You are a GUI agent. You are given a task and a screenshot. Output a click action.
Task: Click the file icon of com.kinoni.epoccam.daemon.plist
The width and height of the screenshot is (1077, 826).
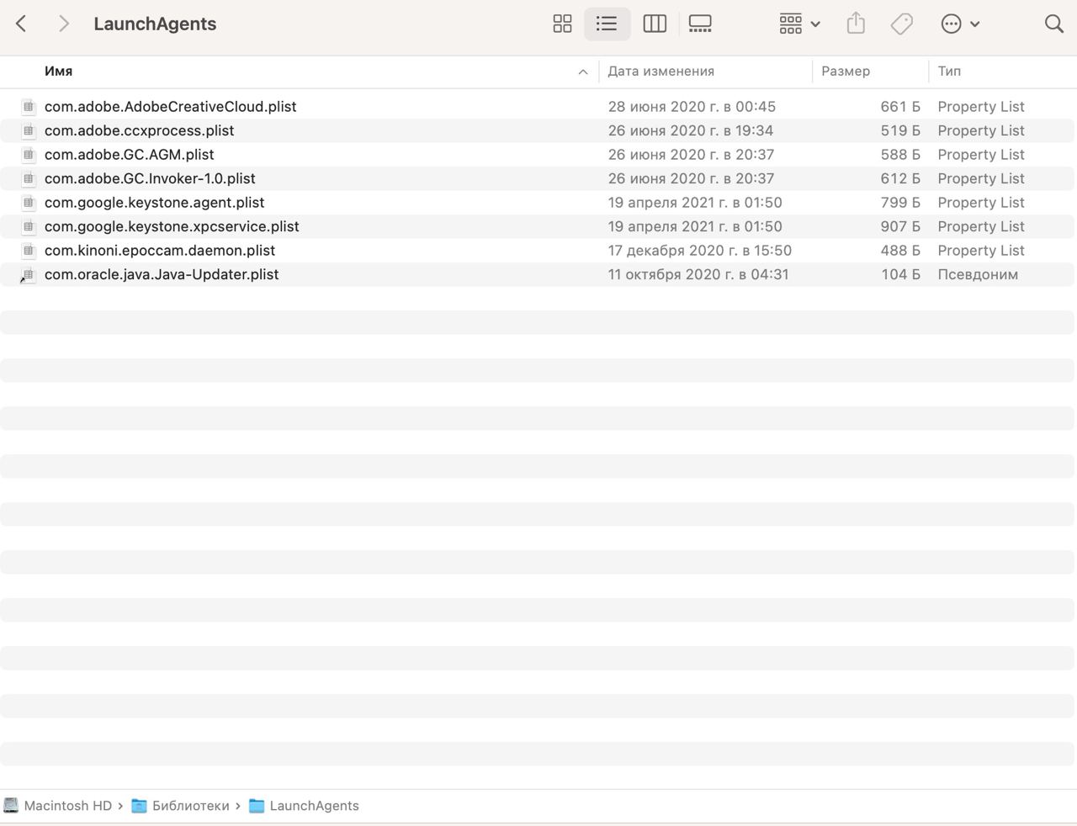[x=29, y=251]
